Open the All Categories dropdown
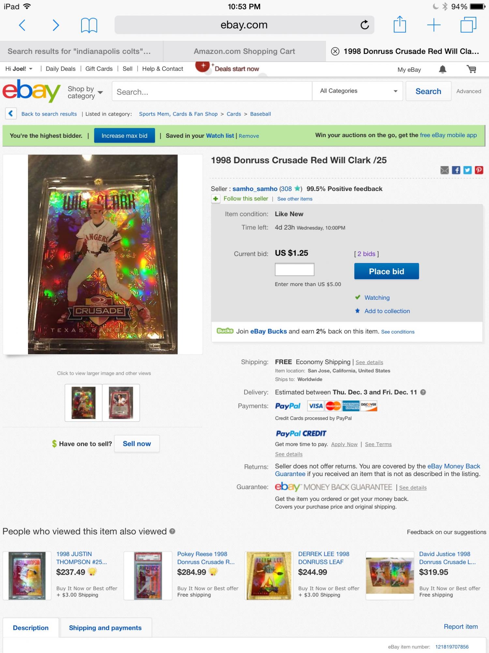 (x=358, y=91)
